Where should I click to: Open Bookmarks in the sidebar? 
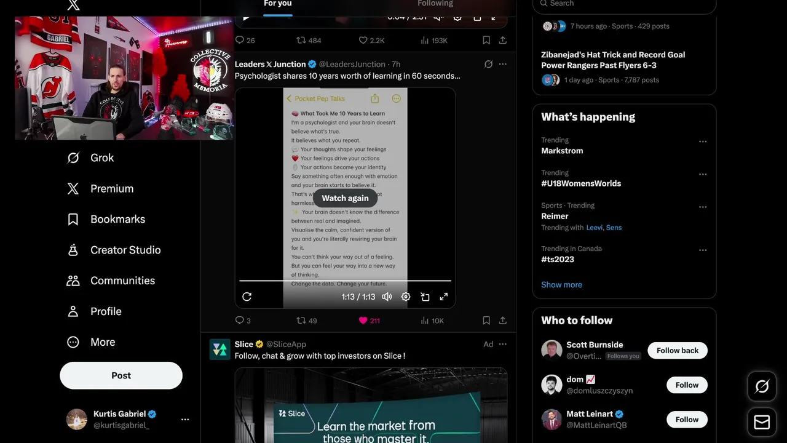tap(106, 219)
